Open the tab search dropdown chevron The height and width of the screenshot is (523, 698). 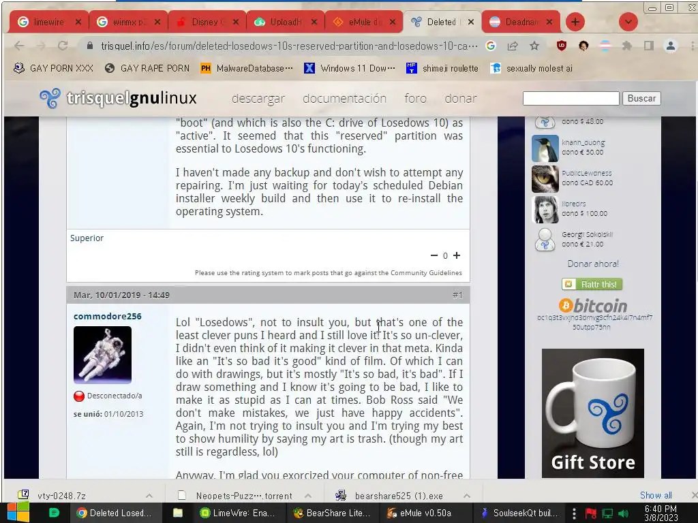pyautogui.click(x=628, y=22)
